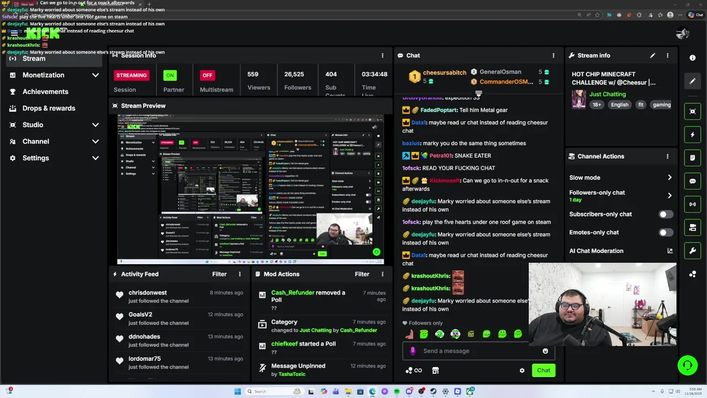This screenshot has width=707, height=398.
Task: Open the screen capture icon in right rail
Action: [x=693, y=112]
